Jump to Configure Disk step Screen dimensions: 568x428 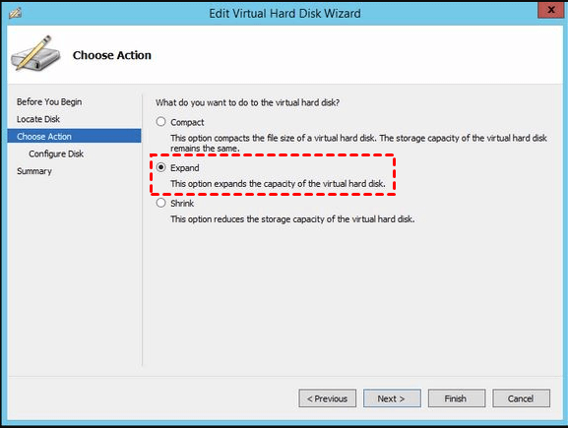[x=56, y=153]
